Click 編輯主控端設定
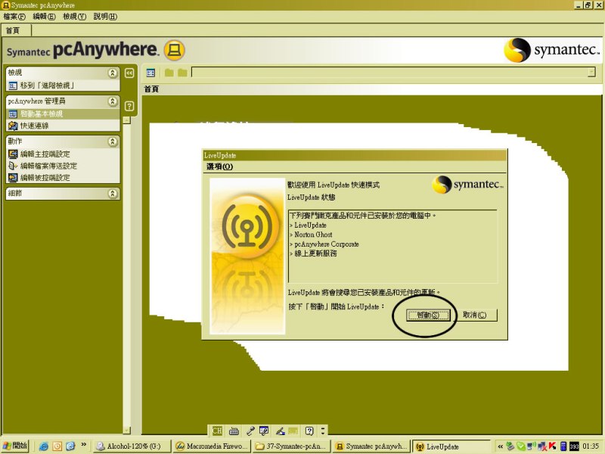The width and height of the screenshot is (605, 454). coord(45,154)
